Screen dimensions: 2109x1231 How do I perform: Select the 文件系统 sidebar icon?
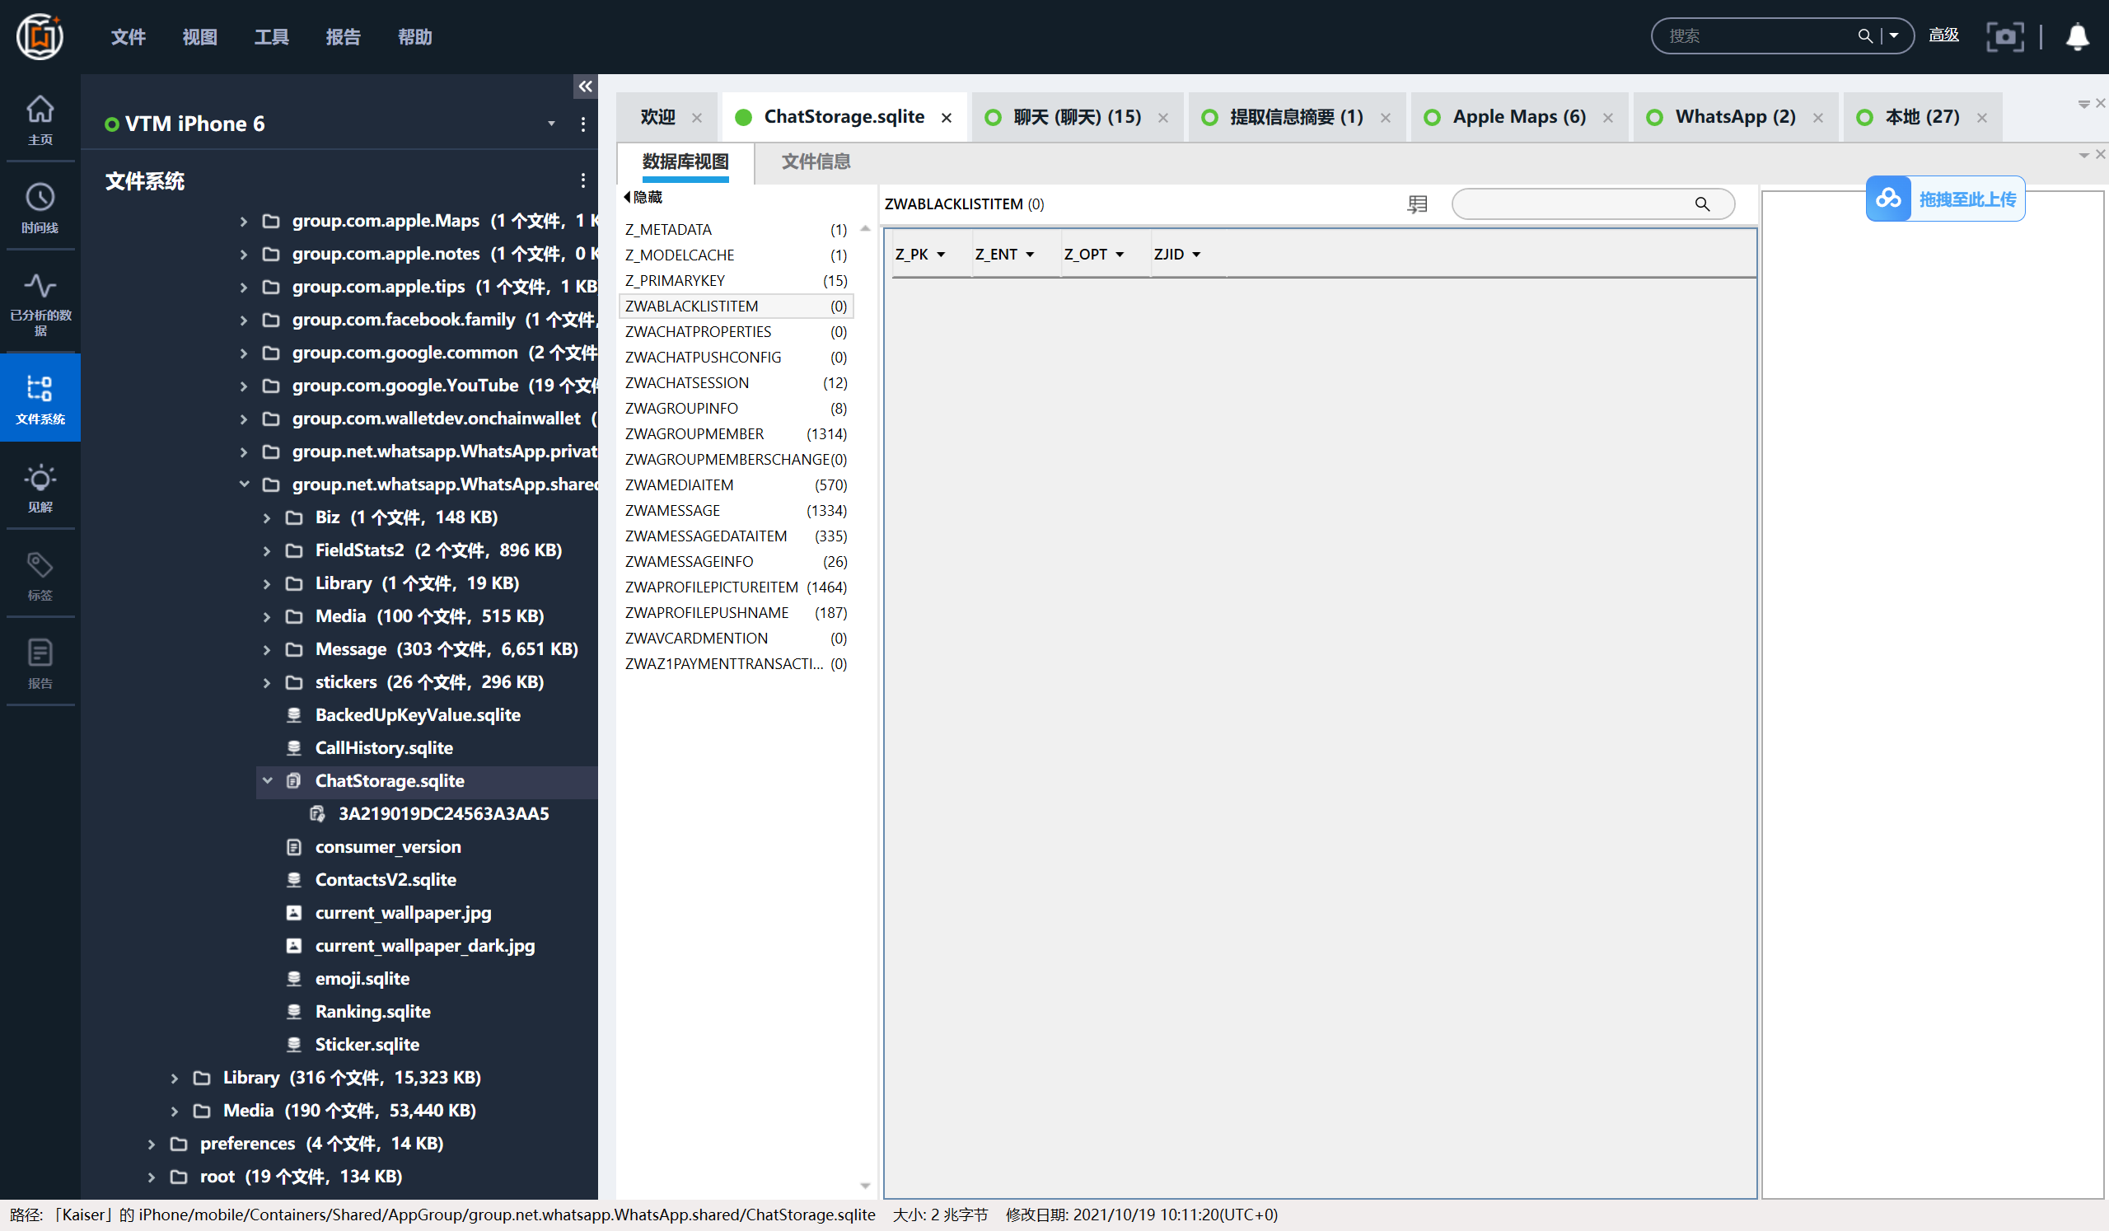pyautogui.click(x=40, y=397)
